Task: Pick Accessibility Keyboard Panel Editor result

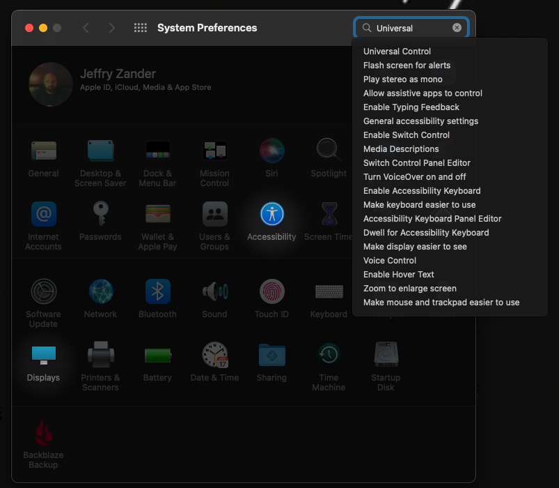Action: tap(432, 218)
